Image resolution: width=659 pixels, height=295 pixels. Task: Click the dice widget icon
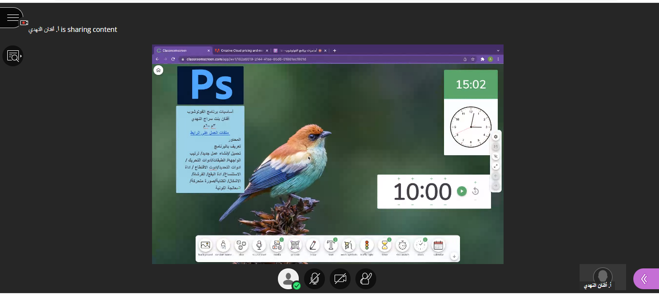[242, 246]
